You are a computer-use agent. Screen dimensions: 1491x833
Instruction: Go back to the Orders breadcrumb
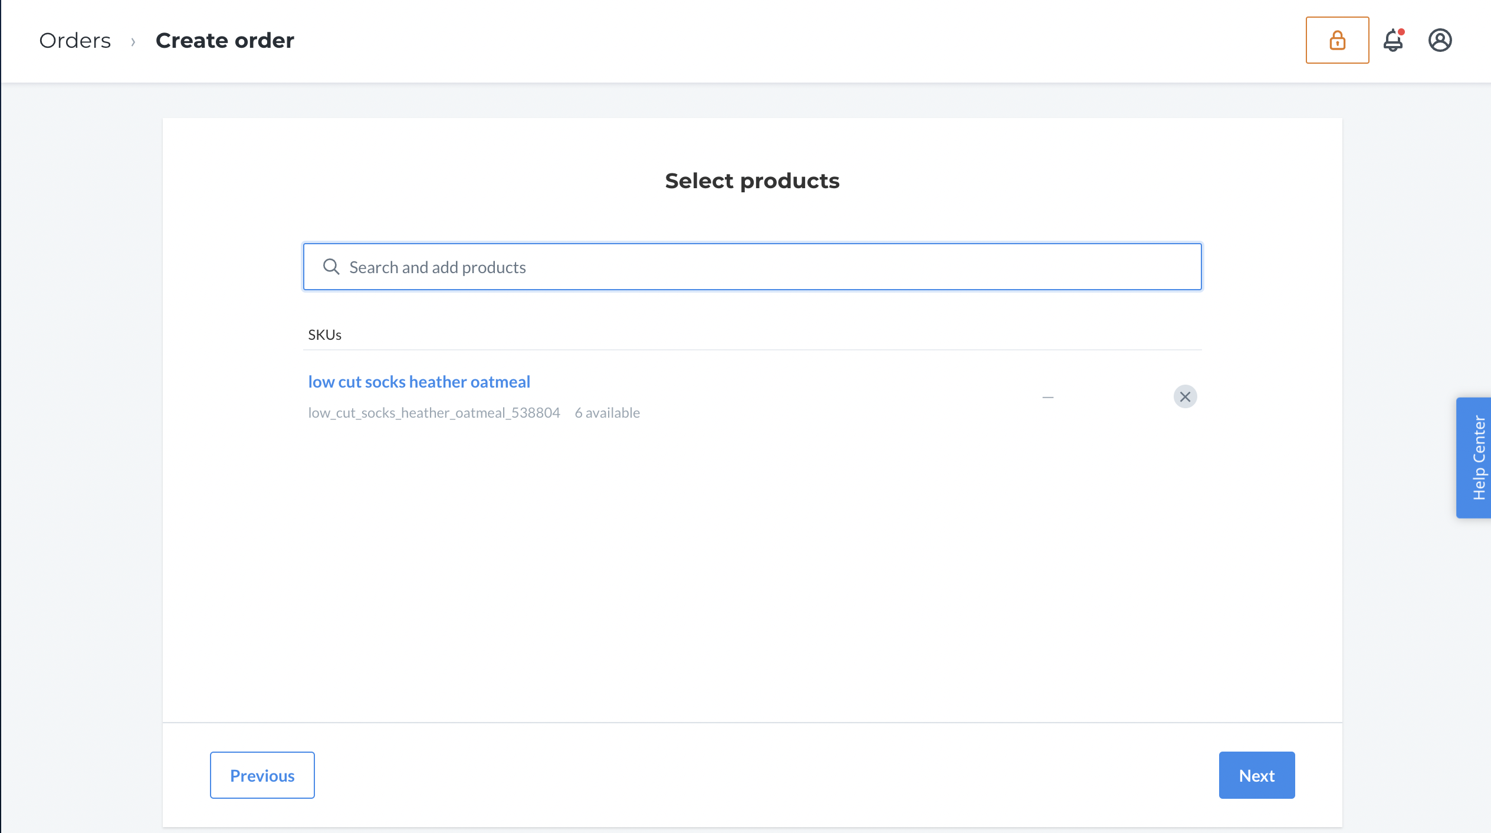pyautogui.click(x=75, y=41)
